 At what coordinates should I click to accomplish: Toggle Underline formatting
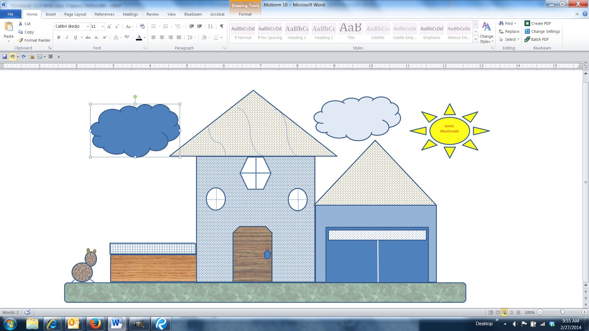(75, 38)
